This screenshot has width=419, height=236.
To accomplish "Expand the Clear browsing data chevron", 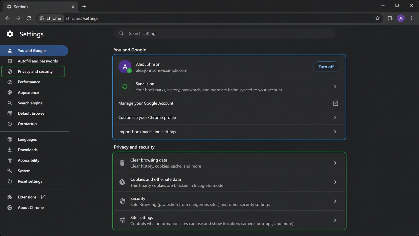I will [x=335, y=163].
